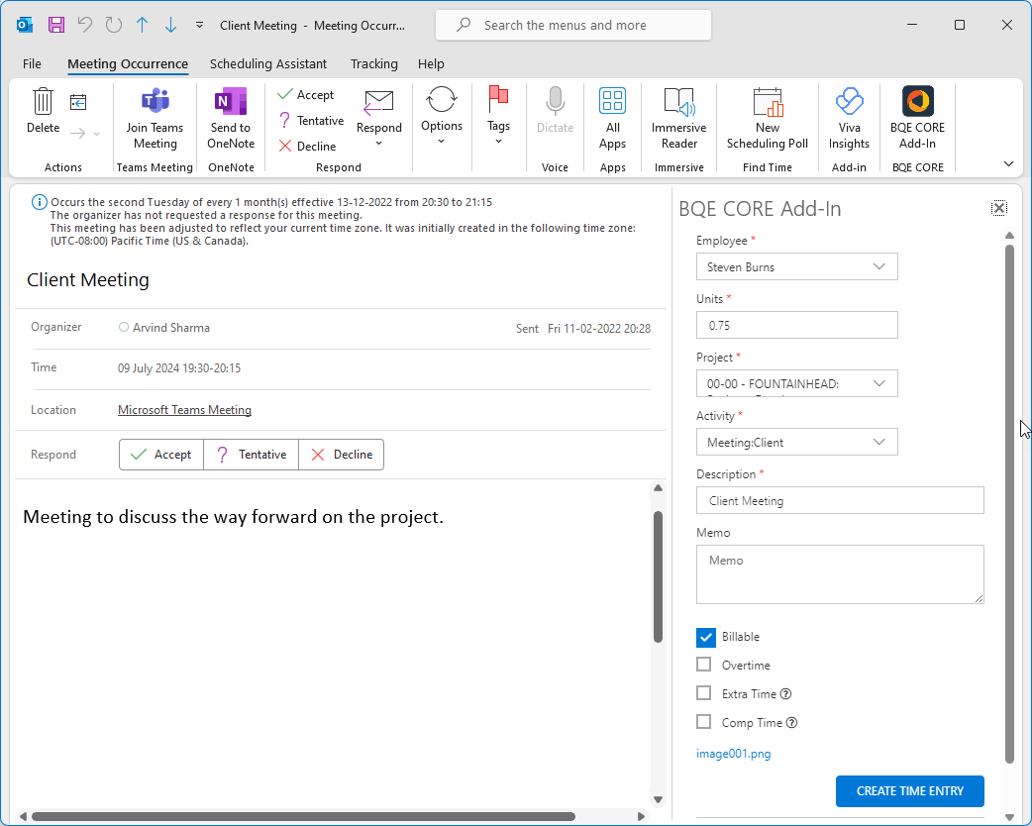Open the Join Teams Meeting icon
1032x826 pixels.
[x=155, y=117]
